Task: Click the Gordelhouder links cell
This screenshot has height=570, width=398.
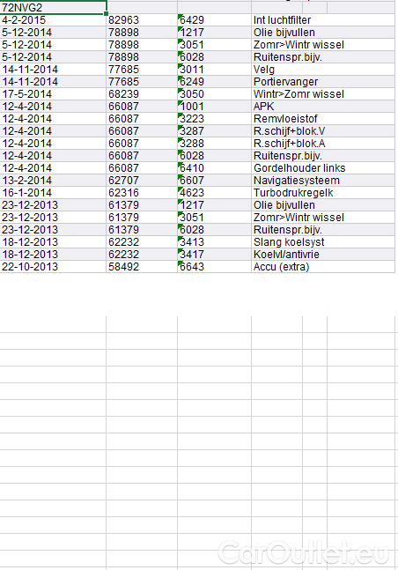Action: (323, 168)
